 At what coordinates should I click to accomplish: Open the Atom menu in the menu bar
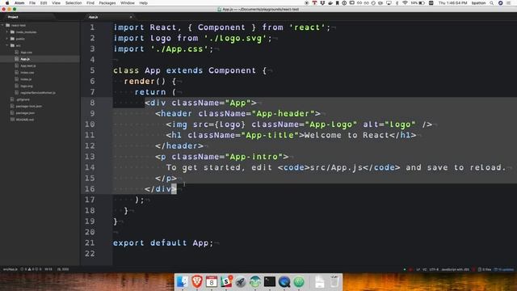tap(19, 3)
